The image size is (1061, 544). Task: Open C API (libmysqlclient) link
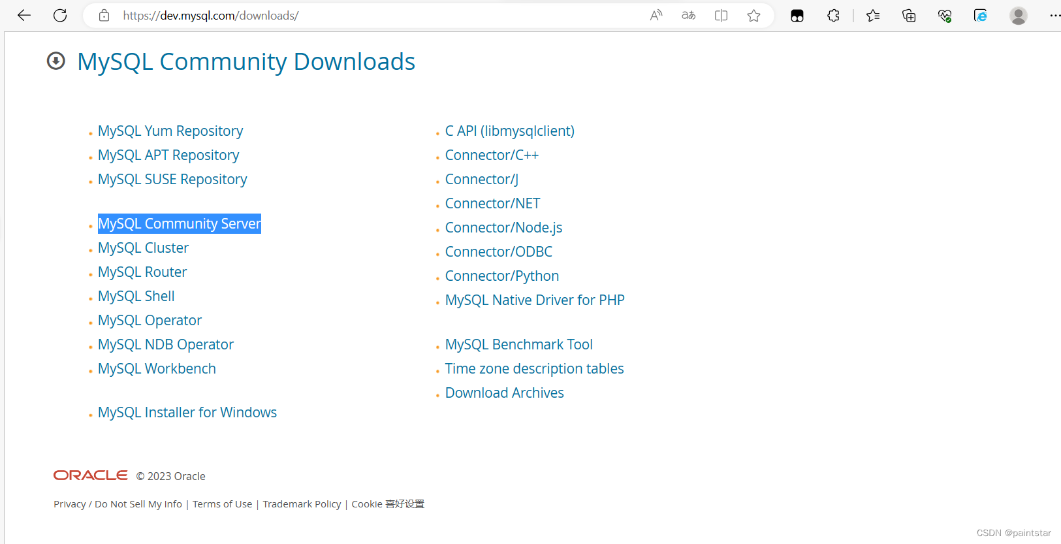pyautogui.click(x=510, y=131)
